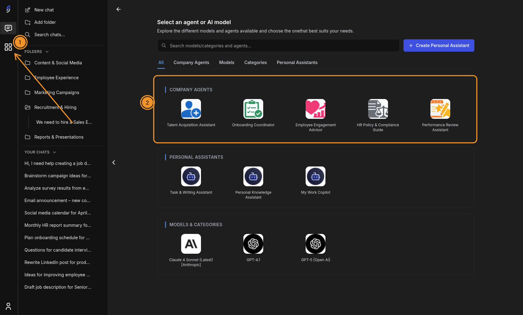Switch to the Company Agents tab
The width and height of the screenshot is (523, 315).
click(x=191, y=63)
